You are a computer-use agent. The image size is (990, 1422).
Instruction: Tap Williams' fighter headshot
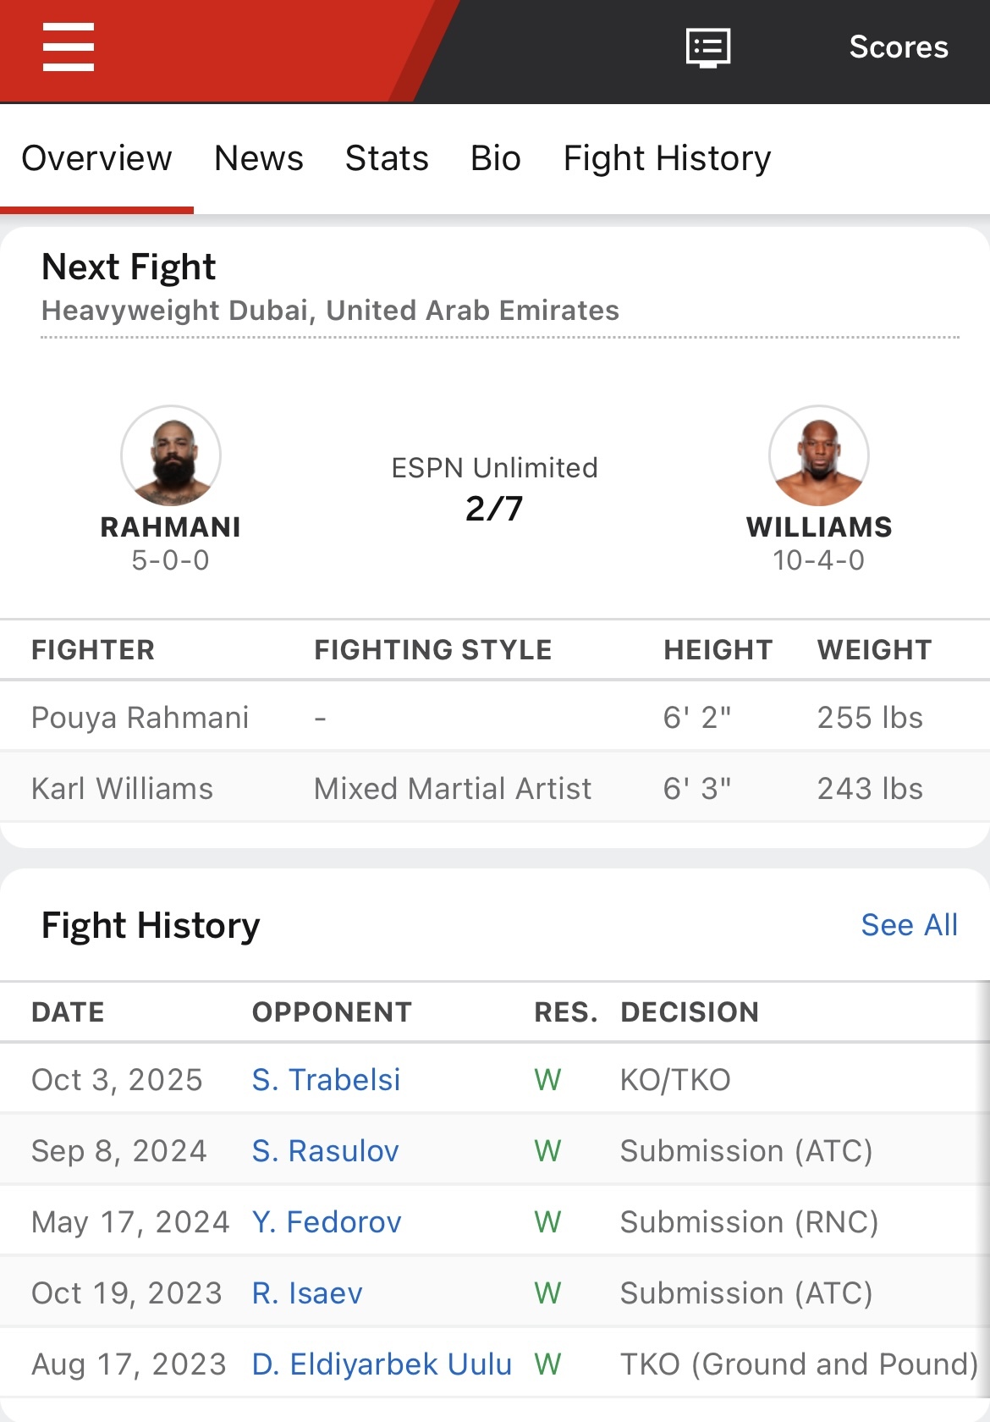[x=818, y=456]
